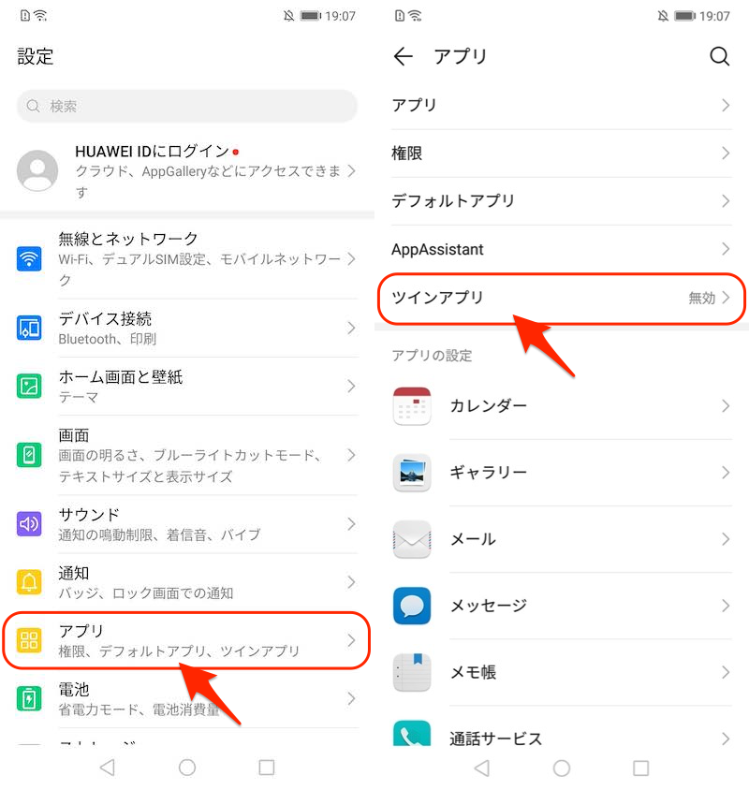Select AppAssistant menu entry
The width and height of the screenshot is (749, 790).
tap(562, 249)
